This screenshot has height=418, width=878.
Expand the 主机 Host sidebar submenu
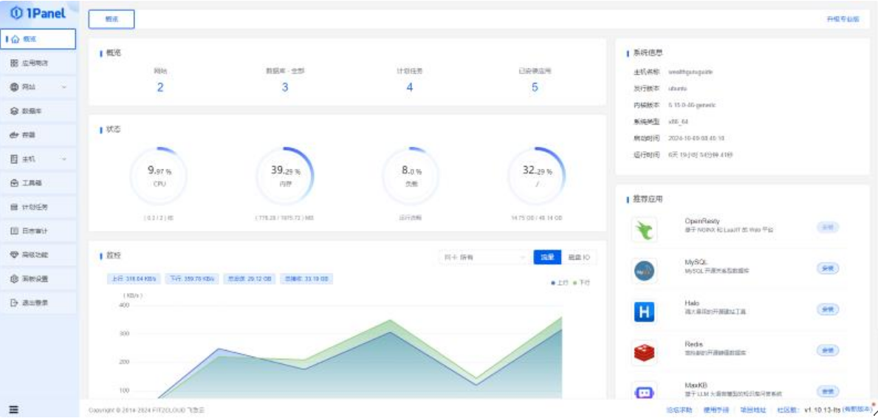click(x=64, y=159)
